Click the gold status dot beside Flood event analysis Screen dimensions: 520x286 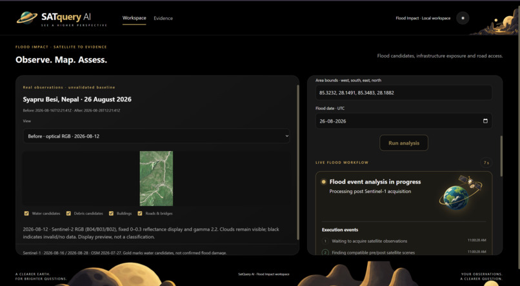pos(323,182)
